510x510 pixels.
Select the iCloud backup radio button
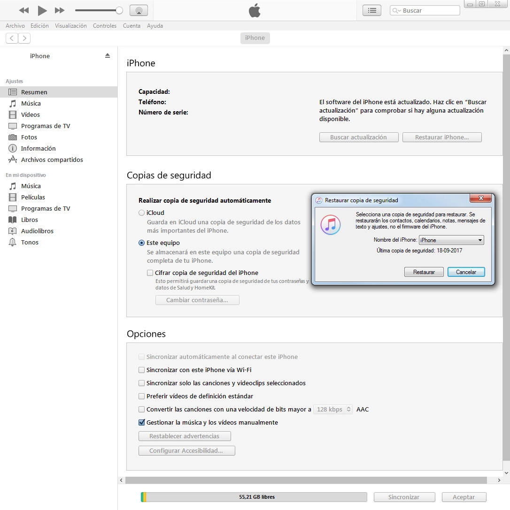point(141,212)
